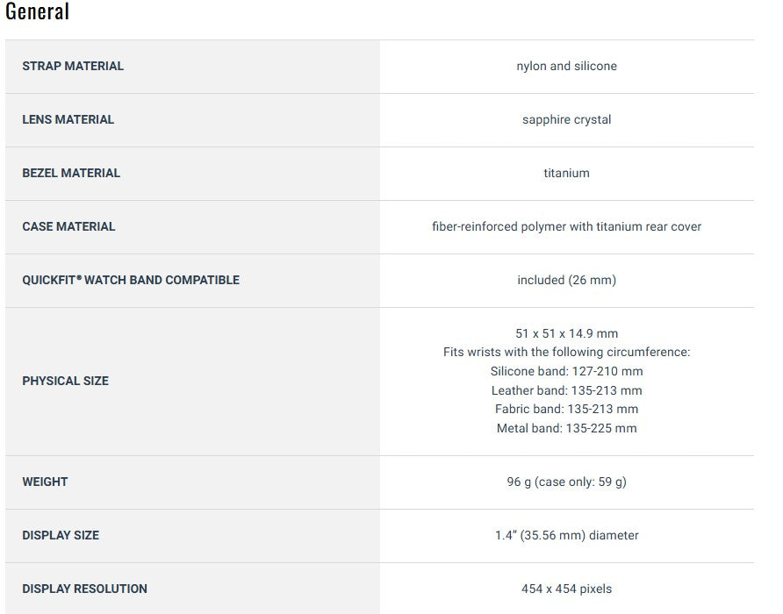Click the fiber-reinforced polymer case description
The width and height of the screenshot is (783, 614).
[566, 226]
